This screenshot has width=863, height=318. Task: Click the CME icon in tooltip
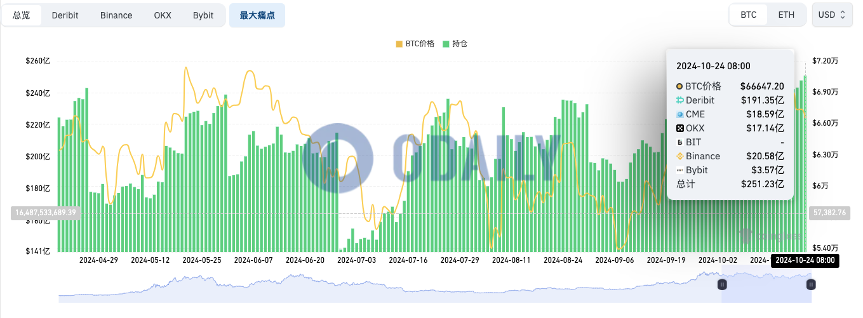click(679, 114)
